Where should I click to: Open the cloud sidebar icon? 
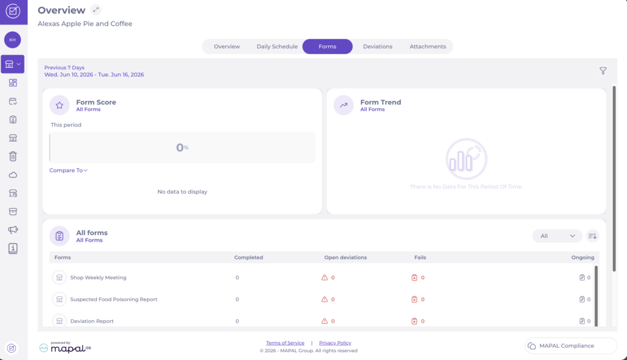click(13, 175)
